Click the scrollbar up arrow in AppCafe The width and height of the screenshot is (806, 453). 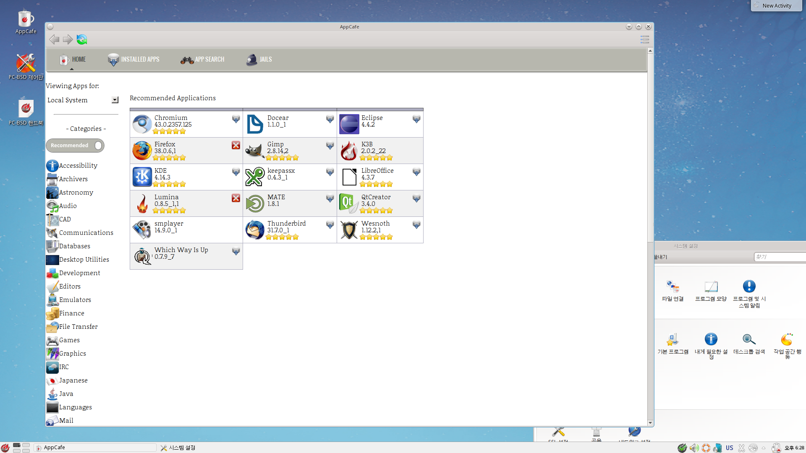pyautogui.click(x=650, y=51)
